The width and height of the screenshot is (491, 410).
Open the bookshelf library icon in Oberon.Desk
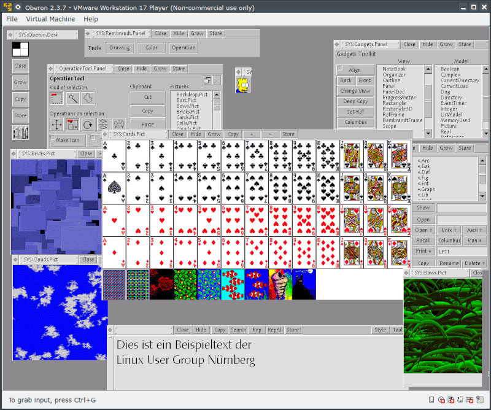20,132
